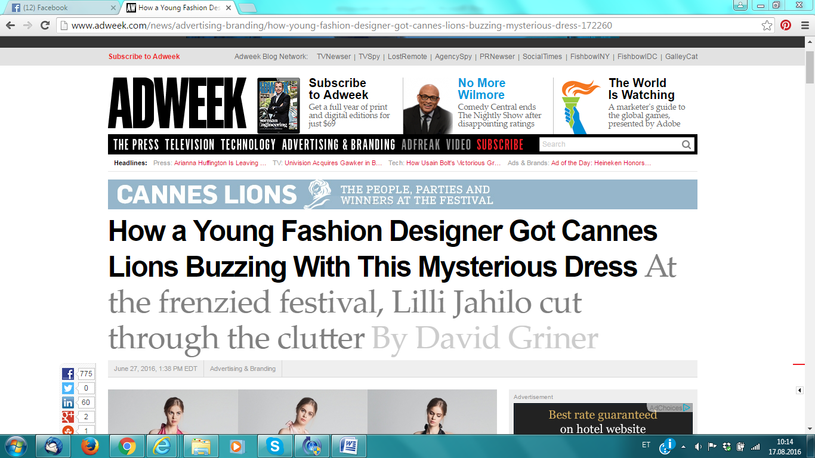Open the TVNewser blog link
This screenshot has width=815, height=458.
(x=334, y=57)
